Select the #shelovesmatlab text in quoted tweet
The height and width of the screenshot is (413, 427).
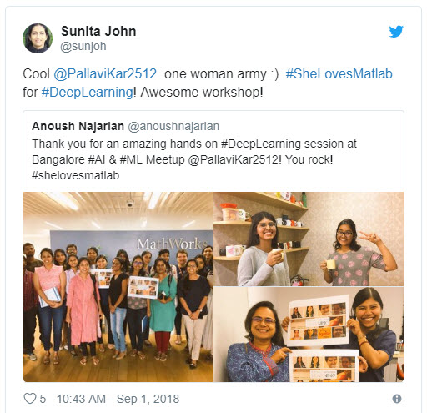[x=75, y=175]
